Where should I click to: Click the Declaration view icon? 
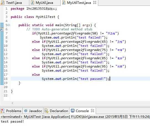46,111
